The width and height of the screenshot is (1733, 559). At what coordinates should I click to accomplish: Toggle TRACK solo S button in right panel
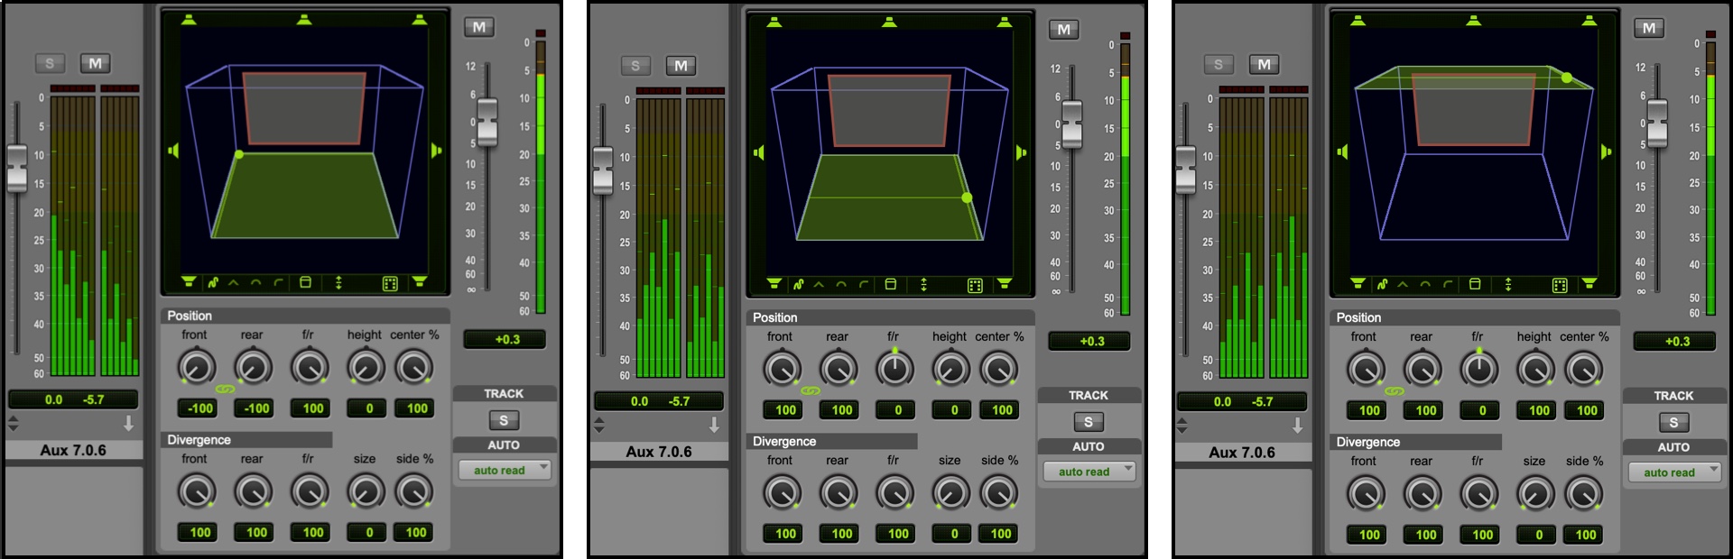pos(1673,422)
